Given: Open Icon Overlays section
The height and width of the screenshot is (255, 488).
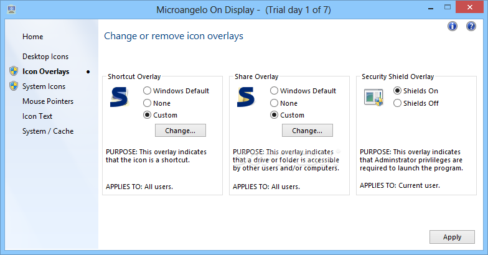Looking at the screenshot, I should click(46, 72).
